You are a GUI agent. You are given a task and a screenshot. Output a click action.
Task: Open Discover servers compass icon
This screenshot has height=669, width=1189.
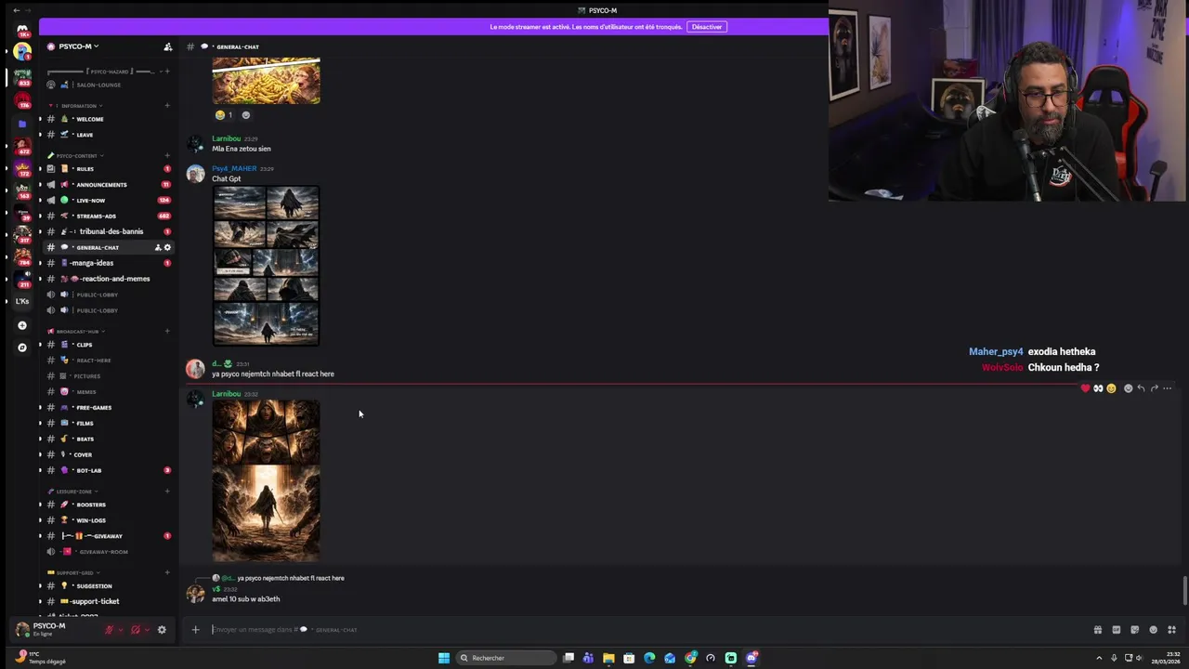(x=22, y=348)
